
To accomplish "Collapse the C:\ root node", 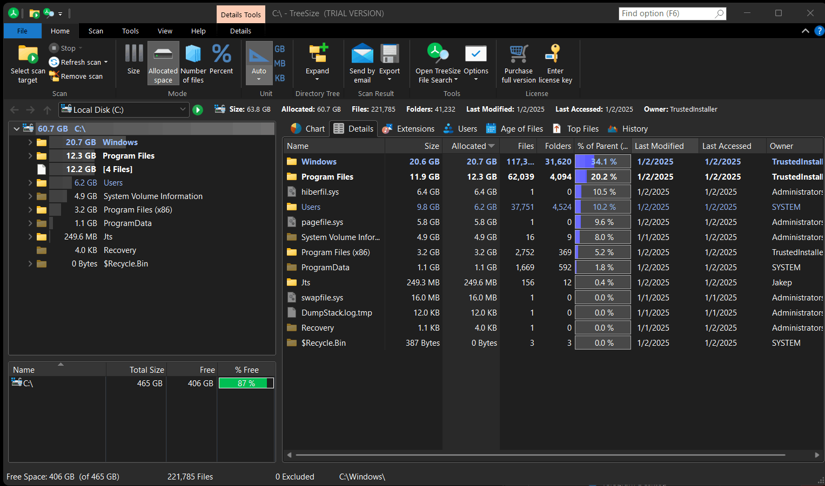I will pyautogui.click(x=17, y=129).
